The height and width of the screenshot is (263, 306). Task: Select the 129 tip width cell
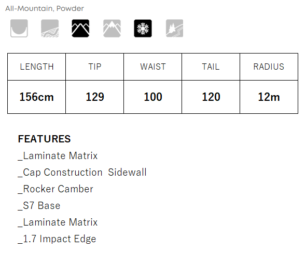click(94, 97)
